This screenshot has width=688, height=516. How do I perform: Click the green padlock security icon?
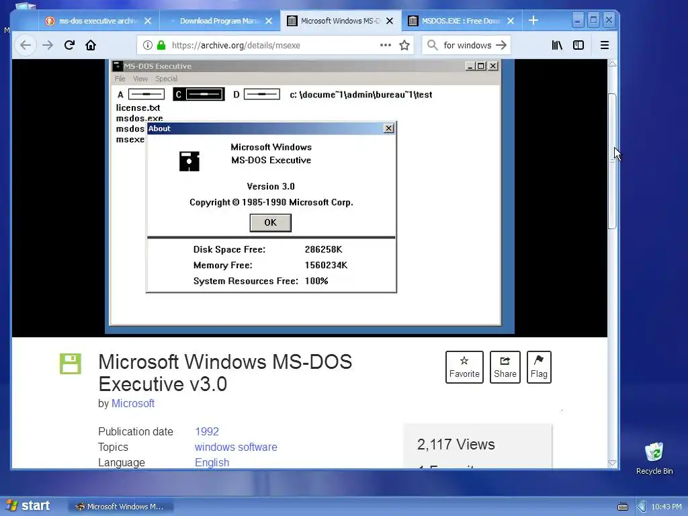(x=161, y=45)
